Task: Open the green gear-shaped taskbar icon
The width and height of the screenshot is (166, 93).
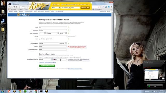Action: [x=25, y=91]
